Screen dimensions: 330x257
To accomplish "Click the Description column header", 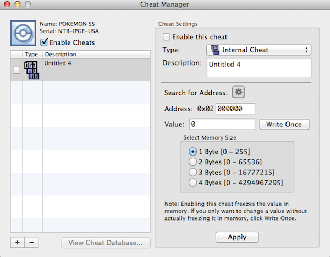I will click(96, 55).
